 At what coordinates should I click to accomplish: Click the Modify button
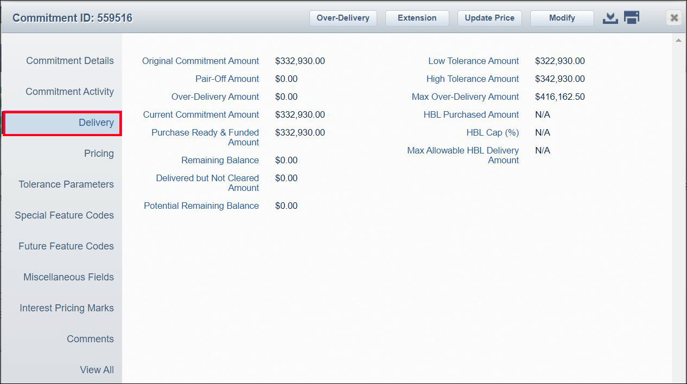click(562, 18)
